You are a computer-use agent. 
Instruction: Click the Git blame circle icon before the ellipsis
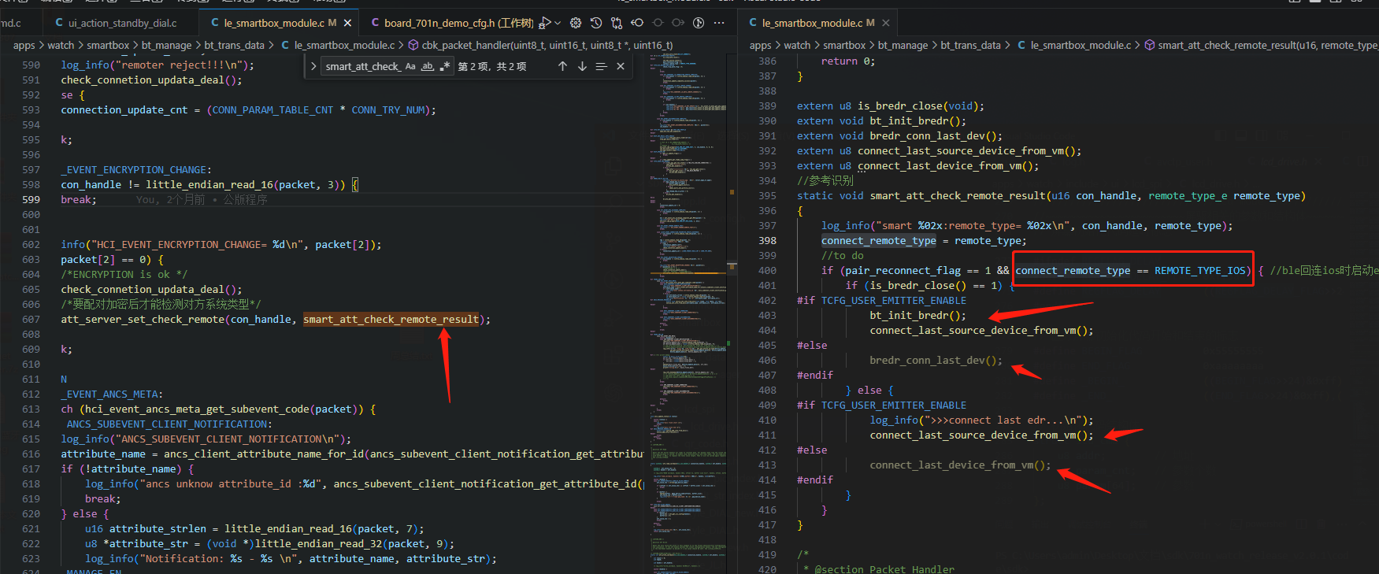699,23
